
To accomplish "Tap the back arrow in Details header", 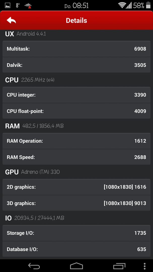I will tap(11, 20).
